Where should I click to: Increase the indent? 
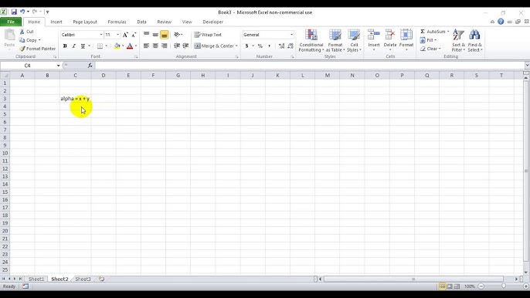[185, 46]
